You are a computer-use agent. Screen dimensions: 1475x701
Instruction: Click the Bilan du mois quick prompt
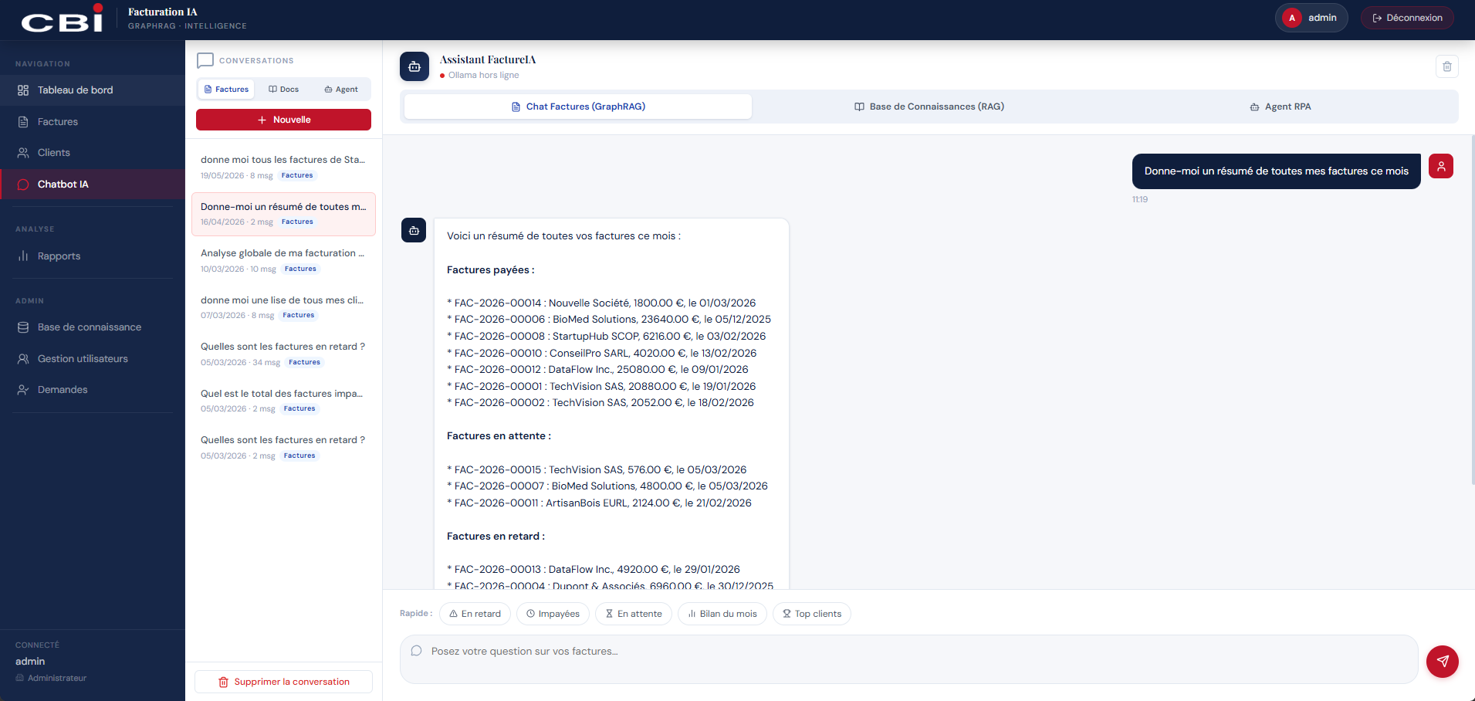(722, 614)
